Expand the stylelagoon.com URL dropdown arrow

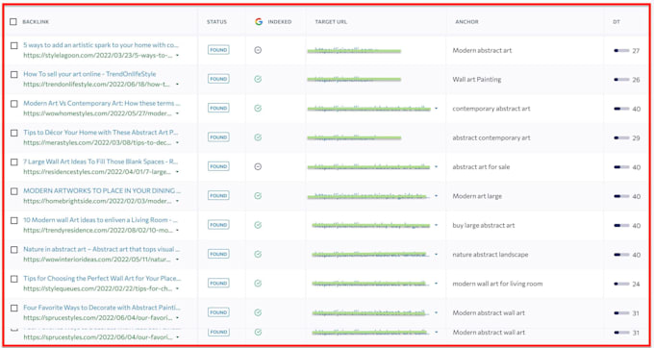(x=177, y=55)
